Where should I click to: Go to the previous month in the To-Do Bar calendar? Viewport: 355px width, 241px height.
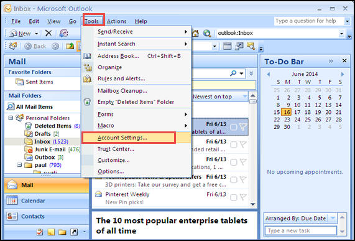(x=269, y=74)
